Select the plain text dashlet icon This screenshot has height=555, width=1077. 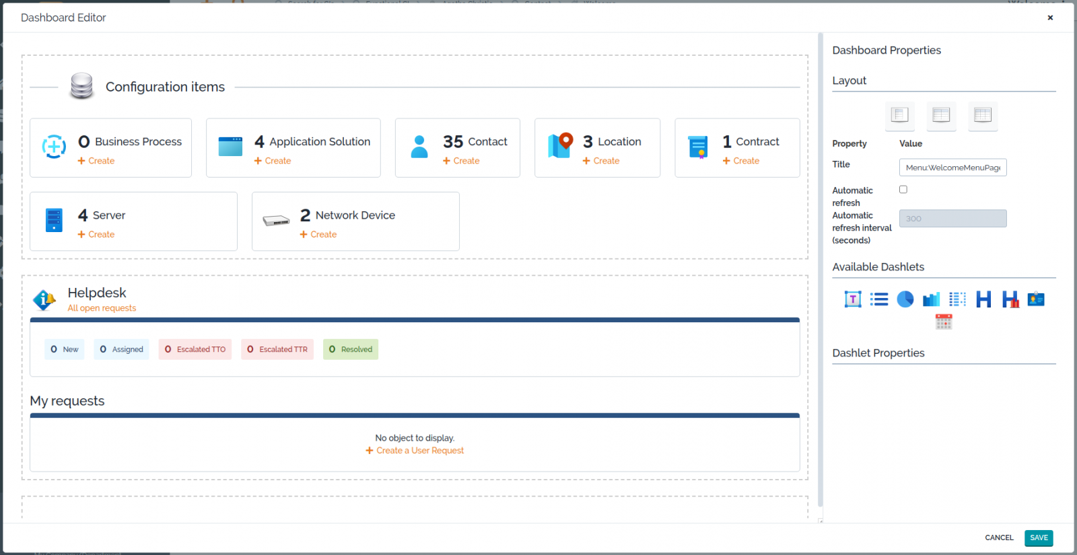(852, 299)
